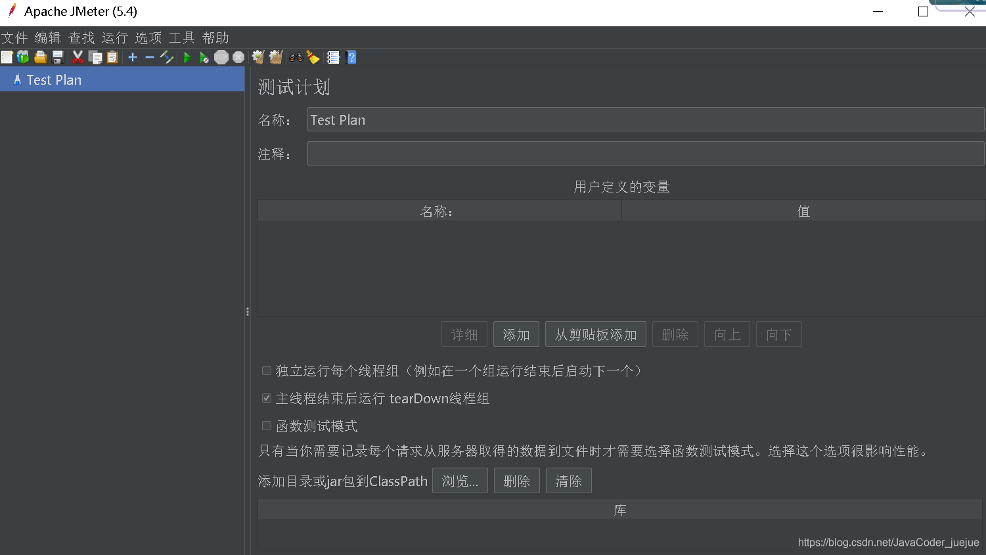This screenshot has width=986, height=555.
Task: Open the Templates toolbar icon
Action: pos(23,57)
